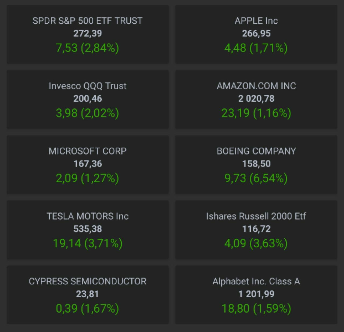
Task: Select the Ishares Russell 2000 Etf tile
Action: (256, 230)
